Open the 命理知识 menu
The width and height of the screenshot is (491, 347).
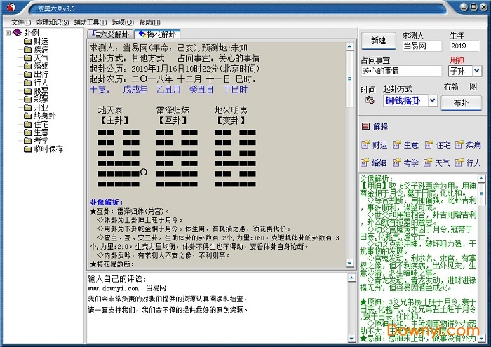53,22
